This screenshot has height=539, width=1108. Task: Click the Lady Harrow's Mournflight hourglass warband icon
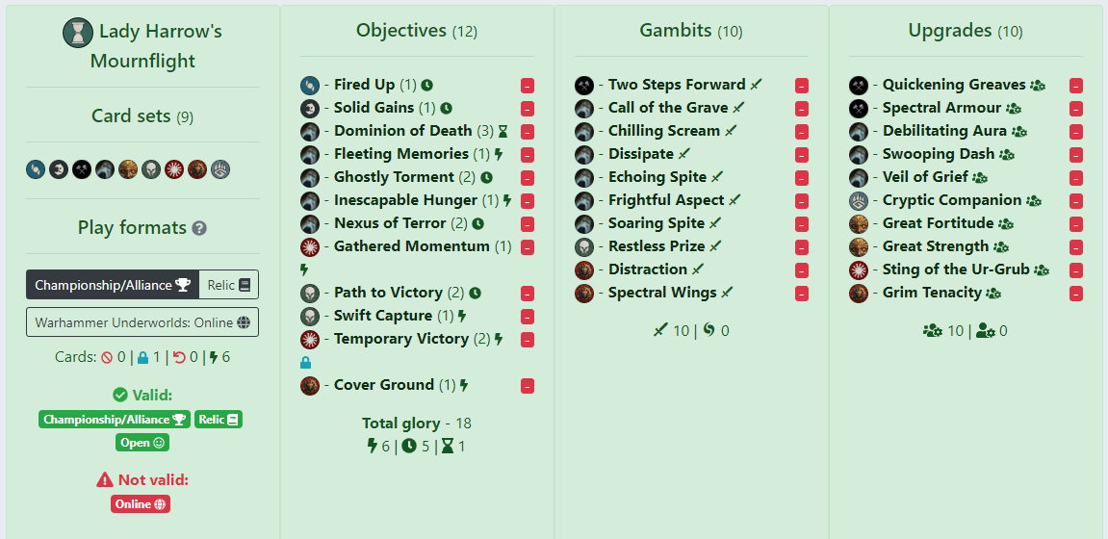pyautogui.click(x=78, y=33)
